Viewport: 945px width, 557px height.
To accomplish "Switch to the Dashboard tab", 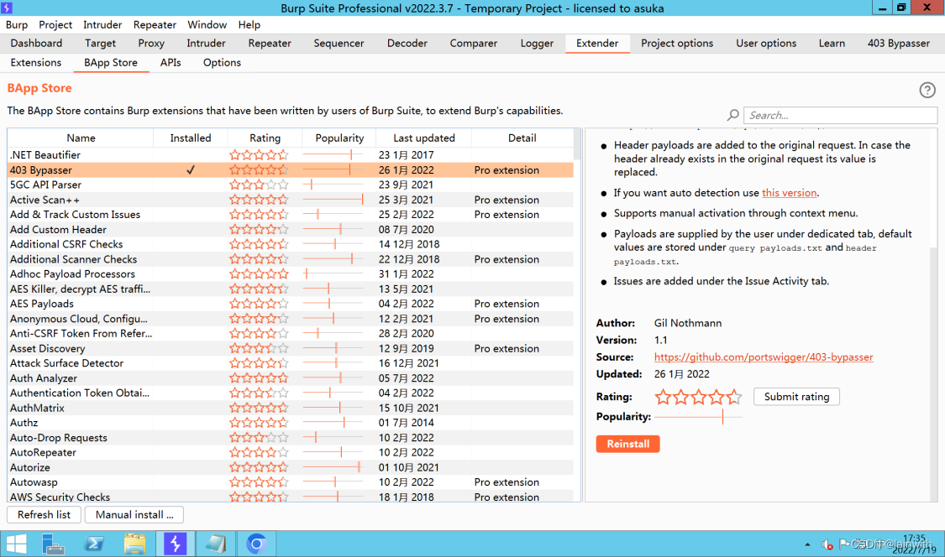I will point(36,44).
